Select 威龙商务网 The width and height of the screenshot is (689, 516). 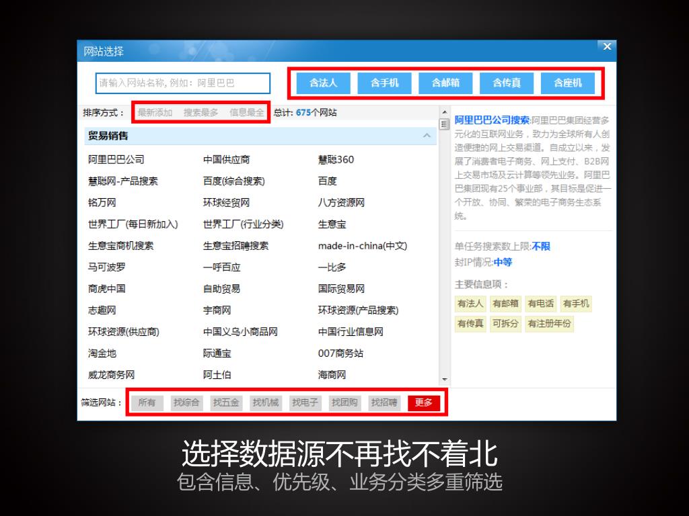pyautogui.click(x=111, y=374)
